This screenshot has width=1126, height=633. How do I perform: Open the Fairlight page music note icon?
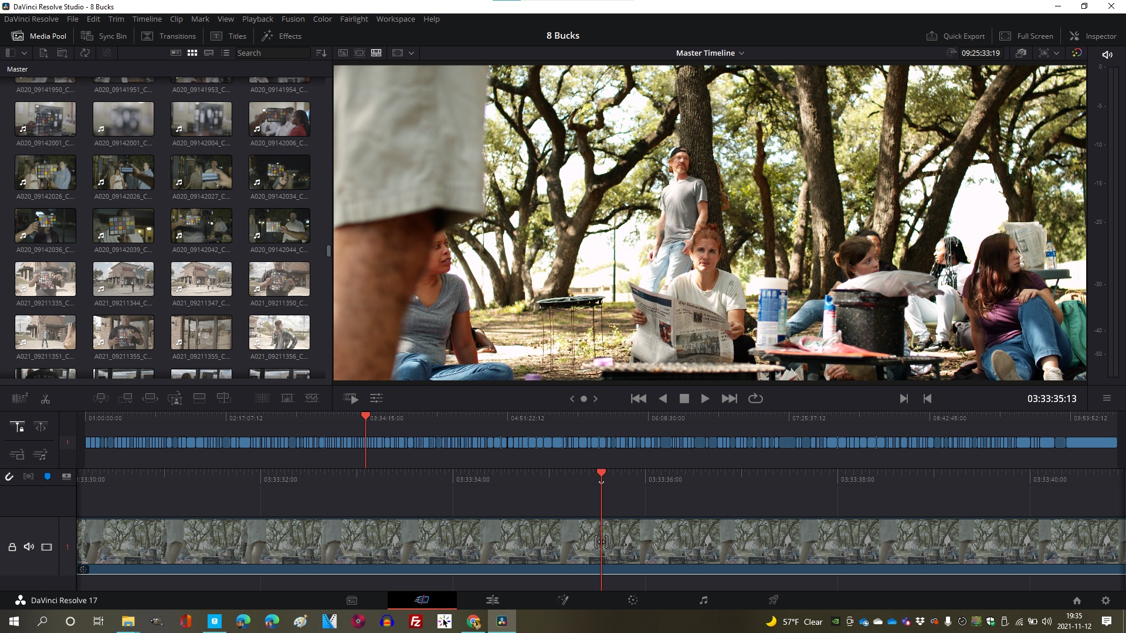(703, 600)
